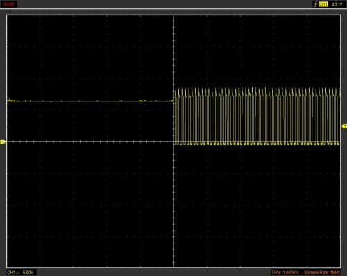Click the Sample Rate 1MHz readout

coord(322,272)
